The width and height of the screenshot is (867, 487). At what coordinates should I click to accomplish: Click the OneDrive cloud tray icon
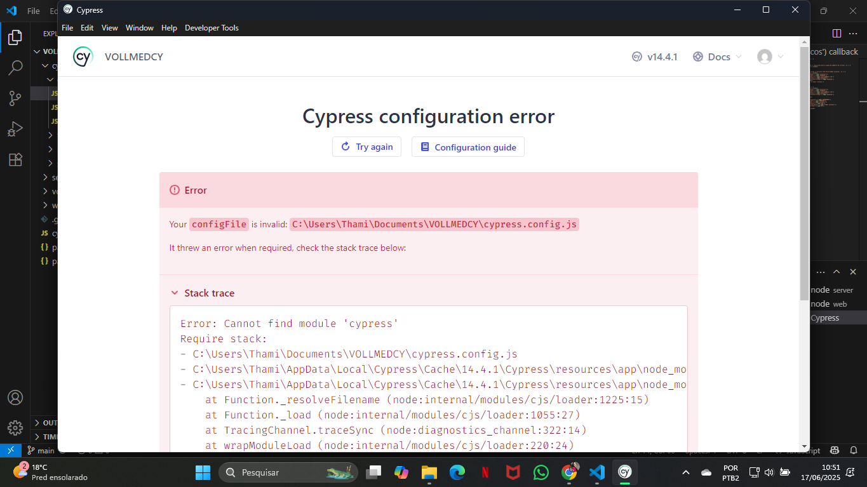[x=706, y=472]
